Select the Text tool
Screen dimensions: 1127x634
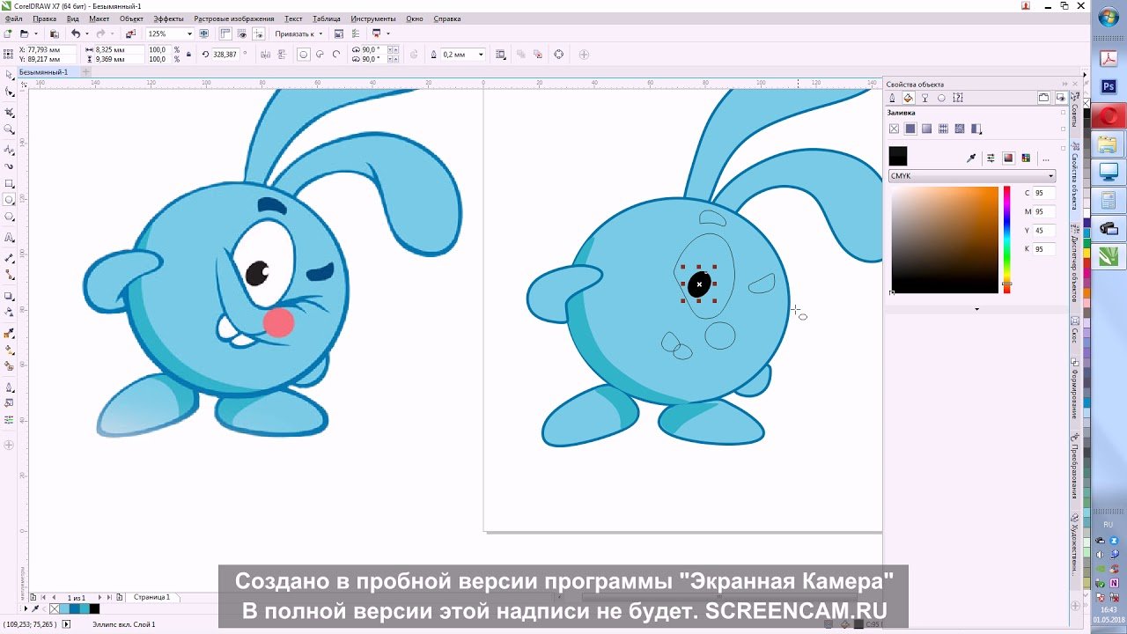tap(10, 239)
